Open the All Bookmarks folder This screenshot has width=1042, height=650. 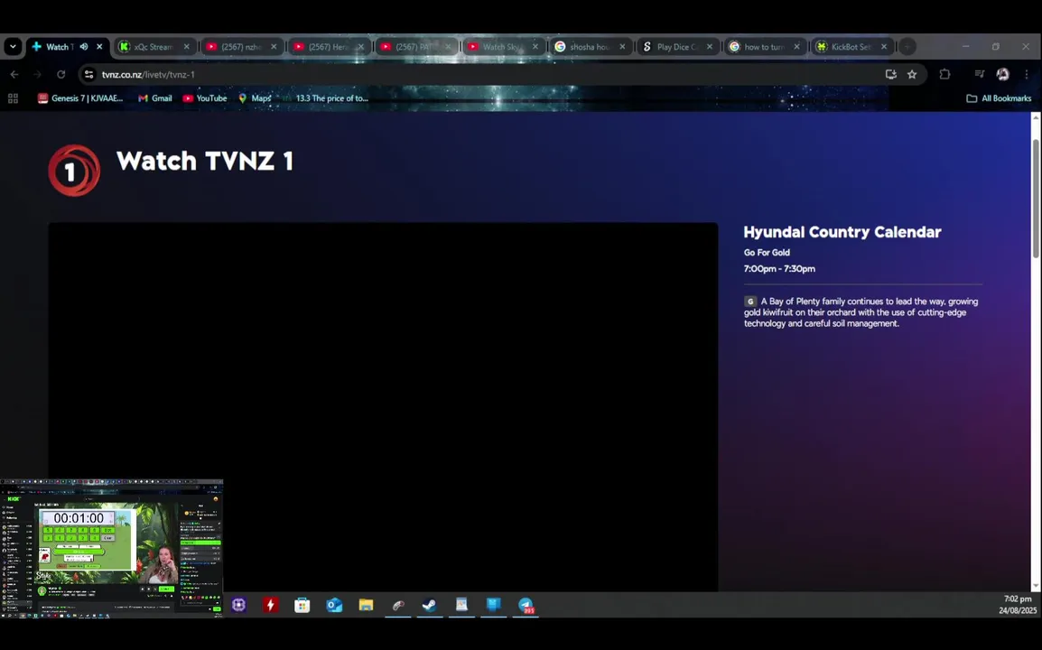coord(999,98)
